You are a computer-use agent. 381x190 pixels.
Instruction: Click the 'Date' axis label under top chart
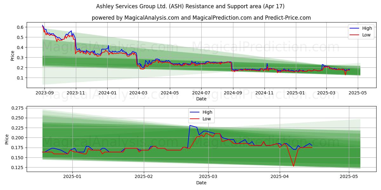pyautogui.click(x=201, y=99)
